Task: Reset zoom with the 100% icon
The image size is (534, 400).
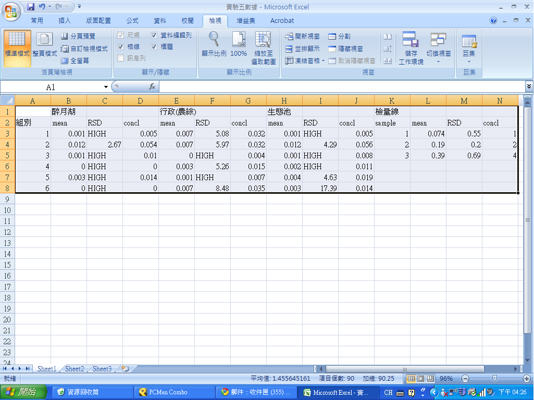Action: (239, 40)
